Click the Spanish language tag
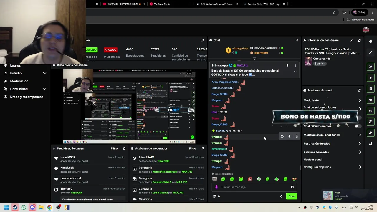The height and width of the screenshot is (212, 377). point(320,64)
